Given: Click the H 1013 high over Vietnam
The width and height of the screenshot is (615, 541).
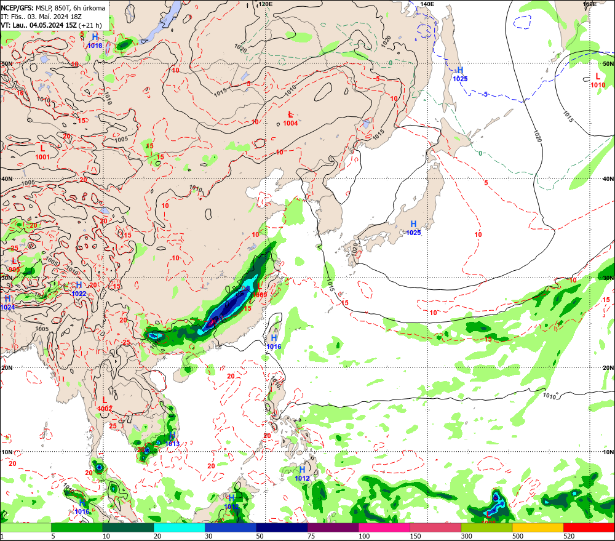Looking at the screenshot, I should point(172,439).
